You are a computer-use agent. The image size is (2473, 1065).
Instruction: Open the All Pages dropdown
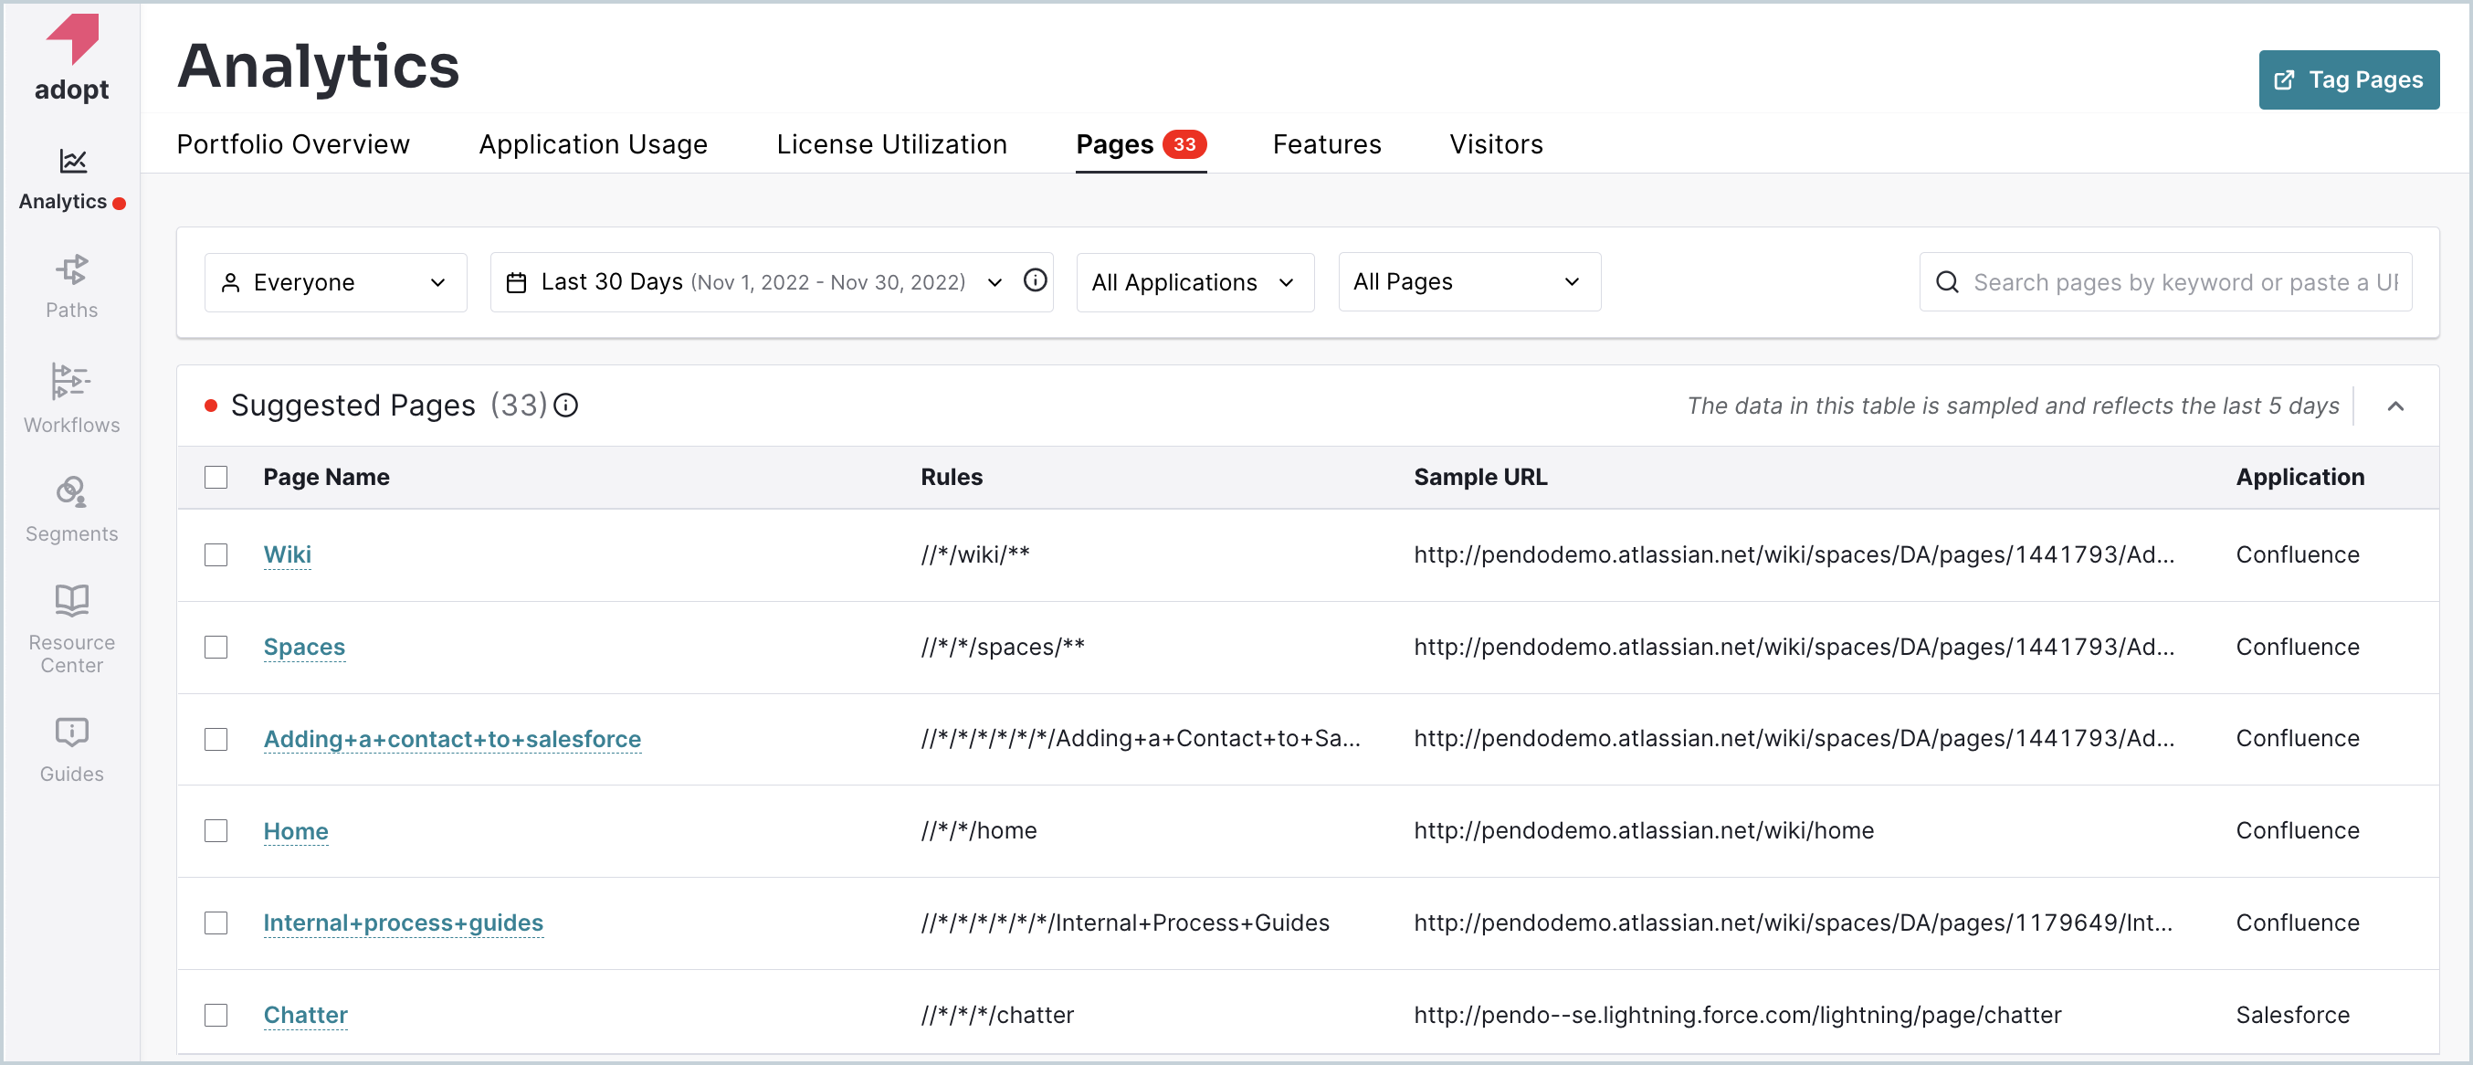(1469, 282)
